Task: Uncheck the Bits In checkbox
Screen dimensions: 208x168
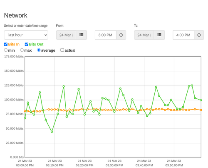Action: click(6, 44)
